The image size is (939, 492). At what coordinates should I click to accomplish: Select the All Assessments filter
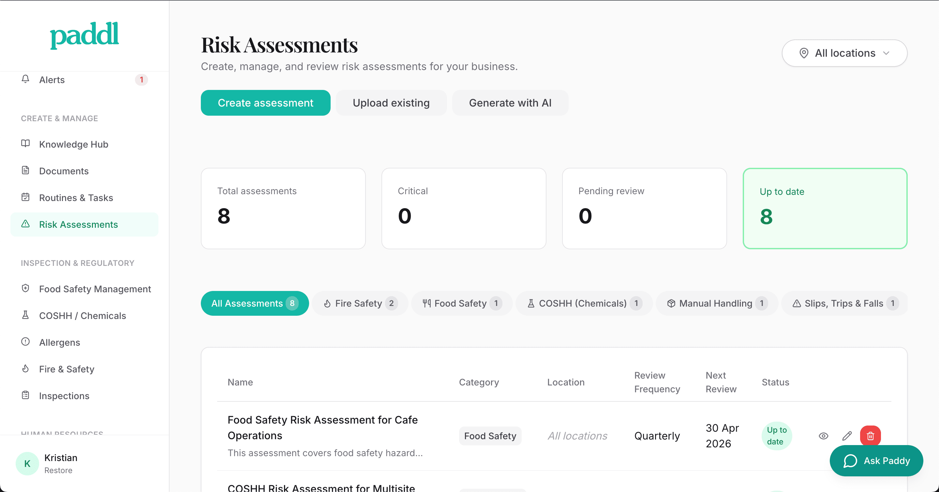click(254, 303)
